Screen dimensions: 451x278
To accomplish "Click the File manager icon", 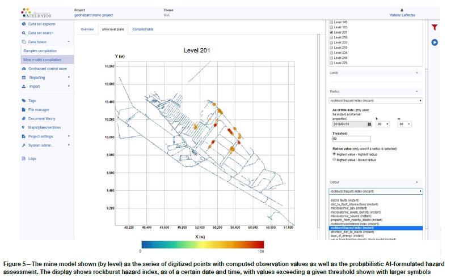I will (x=23, y=109).
